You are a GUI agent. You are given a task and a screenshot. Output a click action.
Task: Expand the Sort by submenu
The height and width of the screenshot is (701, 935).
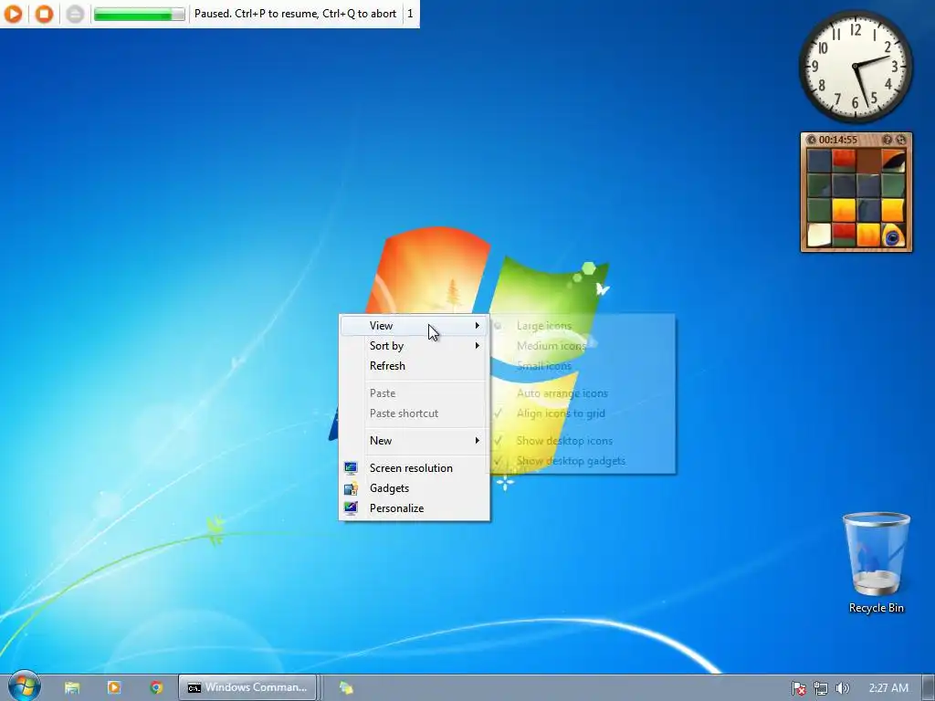click(415, 346)
